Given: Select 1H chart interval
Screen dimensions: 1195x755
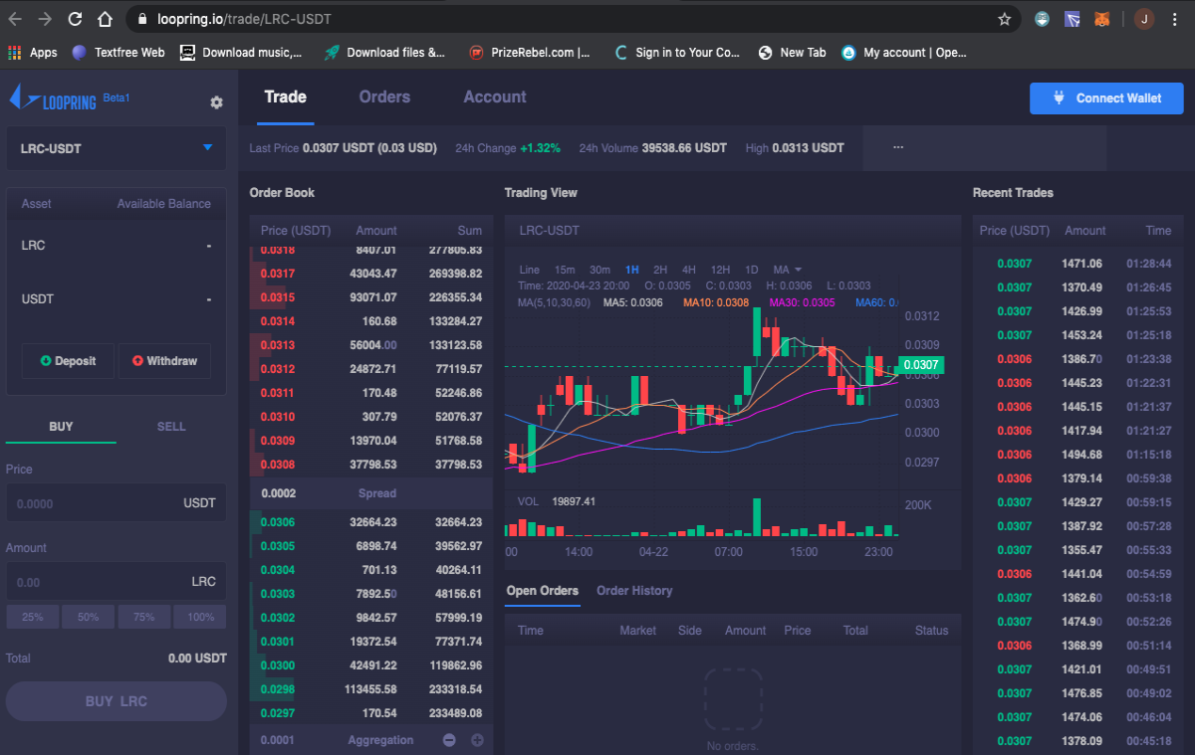Looking at the screenshot, I should tap(632, 270).
